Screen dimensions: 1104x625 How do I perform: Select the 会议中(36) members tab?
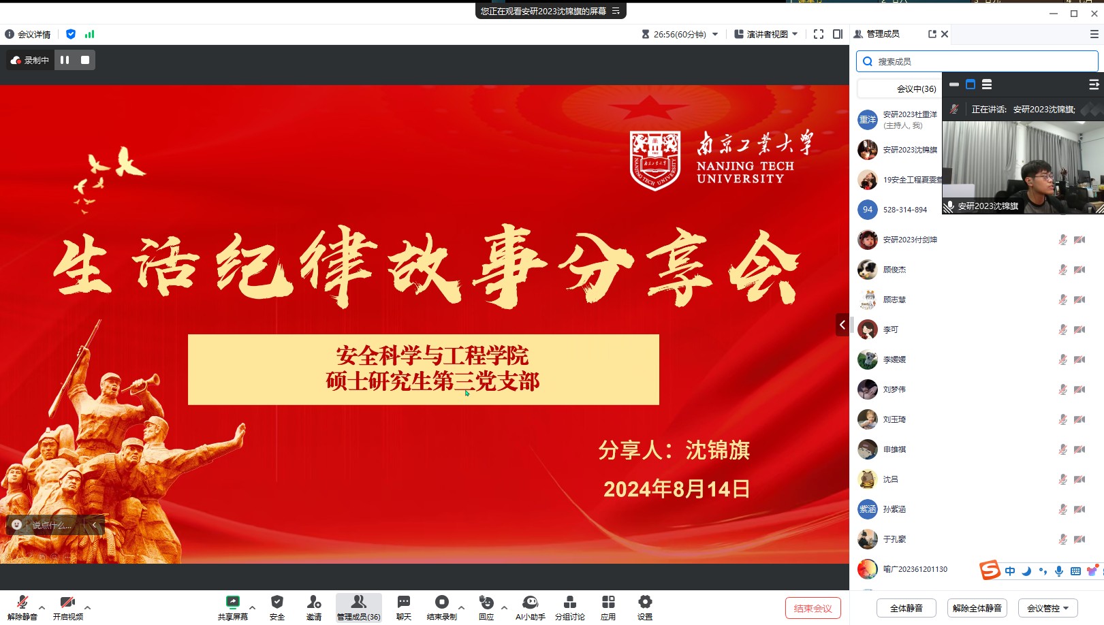(x=916, y=89)
